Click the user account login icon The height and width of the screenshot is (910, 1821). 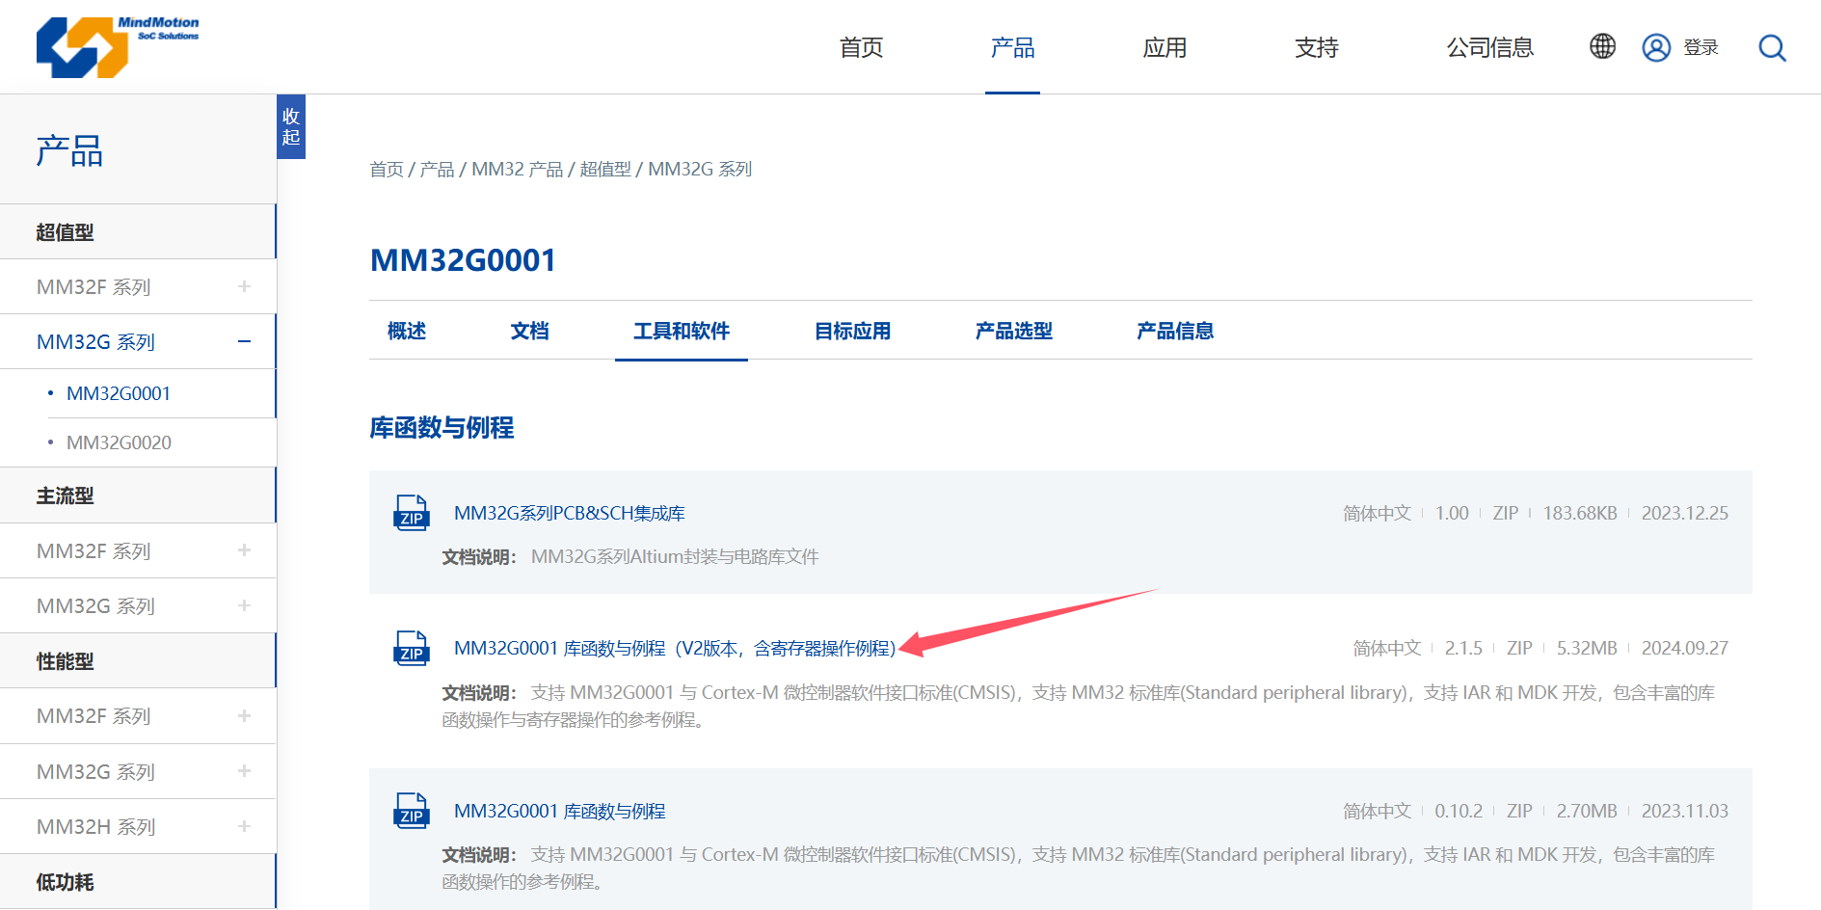click(x=1656, y=47)
